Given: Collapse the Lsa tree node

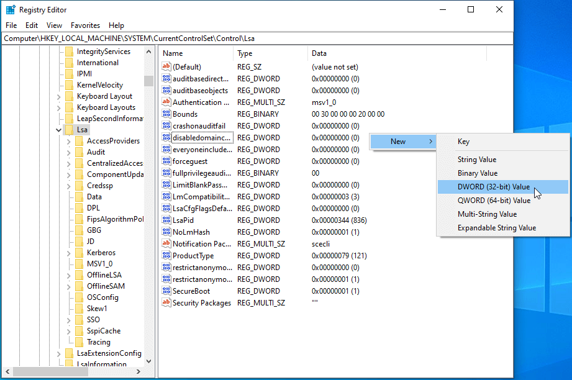Looking at the screenshot, I should 58,130.
